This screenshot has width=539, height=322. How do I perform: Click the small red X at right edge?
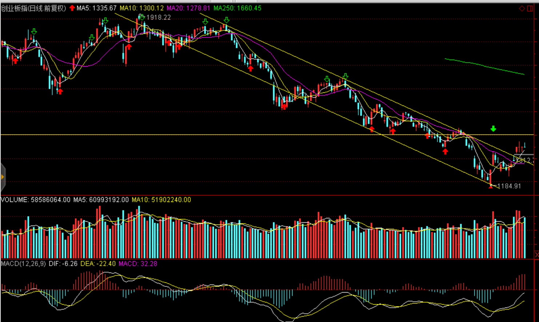[x=536, y=255]
